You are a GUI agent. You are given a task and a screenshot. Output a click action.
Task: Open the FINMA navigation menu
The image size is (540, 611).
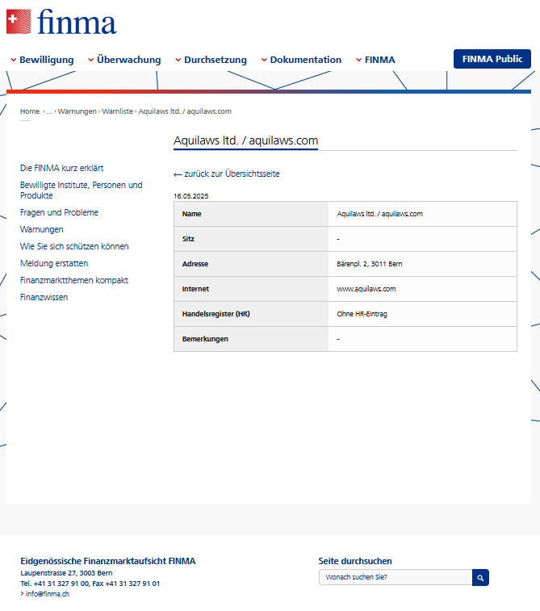click(380, 60)
